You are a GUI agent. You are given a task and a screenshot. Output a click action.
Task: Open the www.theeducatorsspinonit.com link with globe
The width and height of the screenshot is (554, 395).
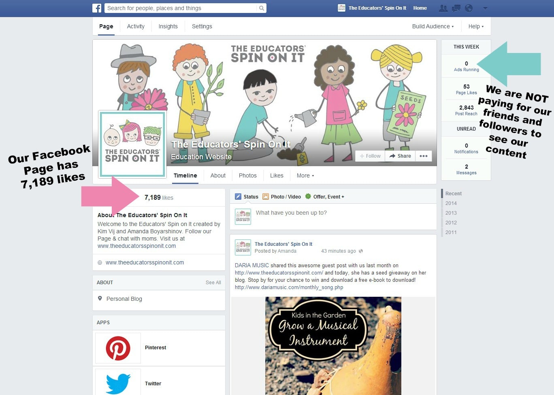coord(145,263)
